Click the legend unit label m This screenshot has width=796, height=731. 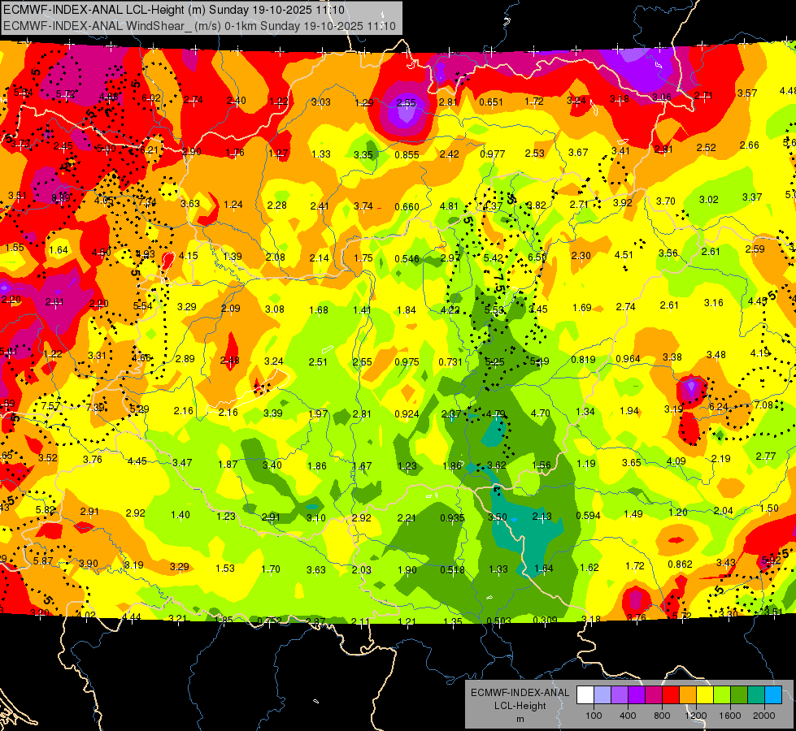pyautogui.click(x=520, y=719)
